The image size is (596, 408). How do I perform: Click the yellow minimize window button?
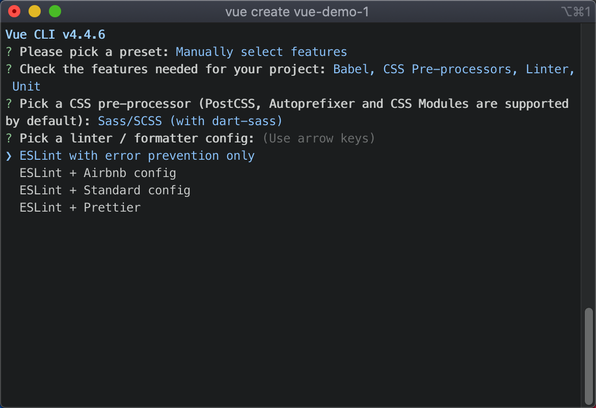coord(35,11)
